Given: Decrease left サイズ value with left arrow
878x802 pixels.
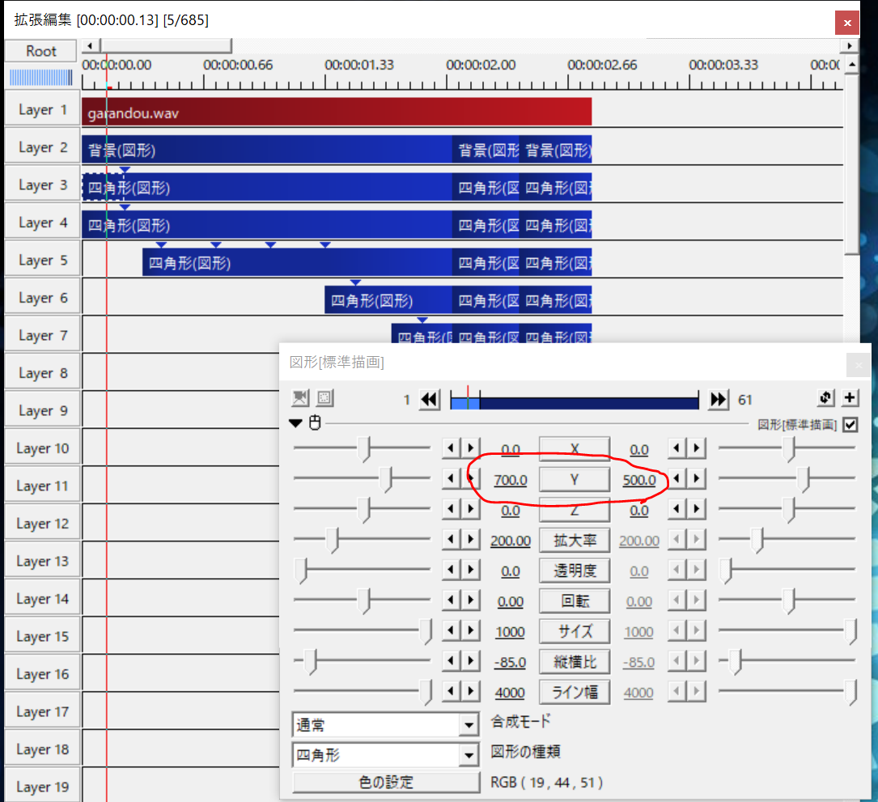Looking at the screenshot, I should [x=452, y=630].
